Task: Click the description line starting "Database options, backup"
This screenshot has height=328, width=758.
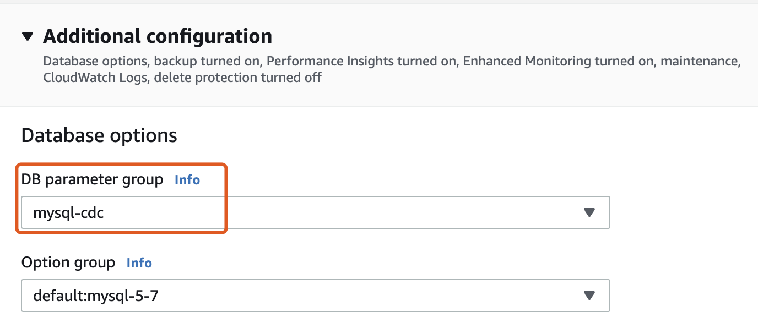Action: (x=391, y=61)
